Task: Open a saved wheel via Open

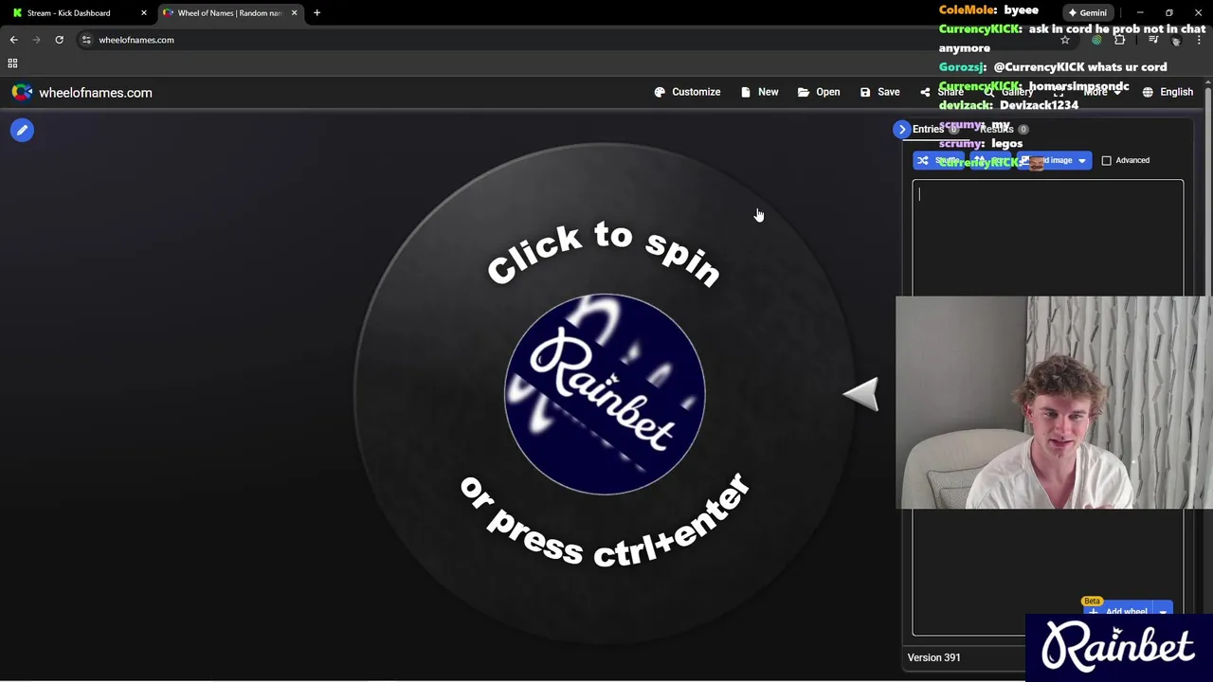Action: pos(819,92)
